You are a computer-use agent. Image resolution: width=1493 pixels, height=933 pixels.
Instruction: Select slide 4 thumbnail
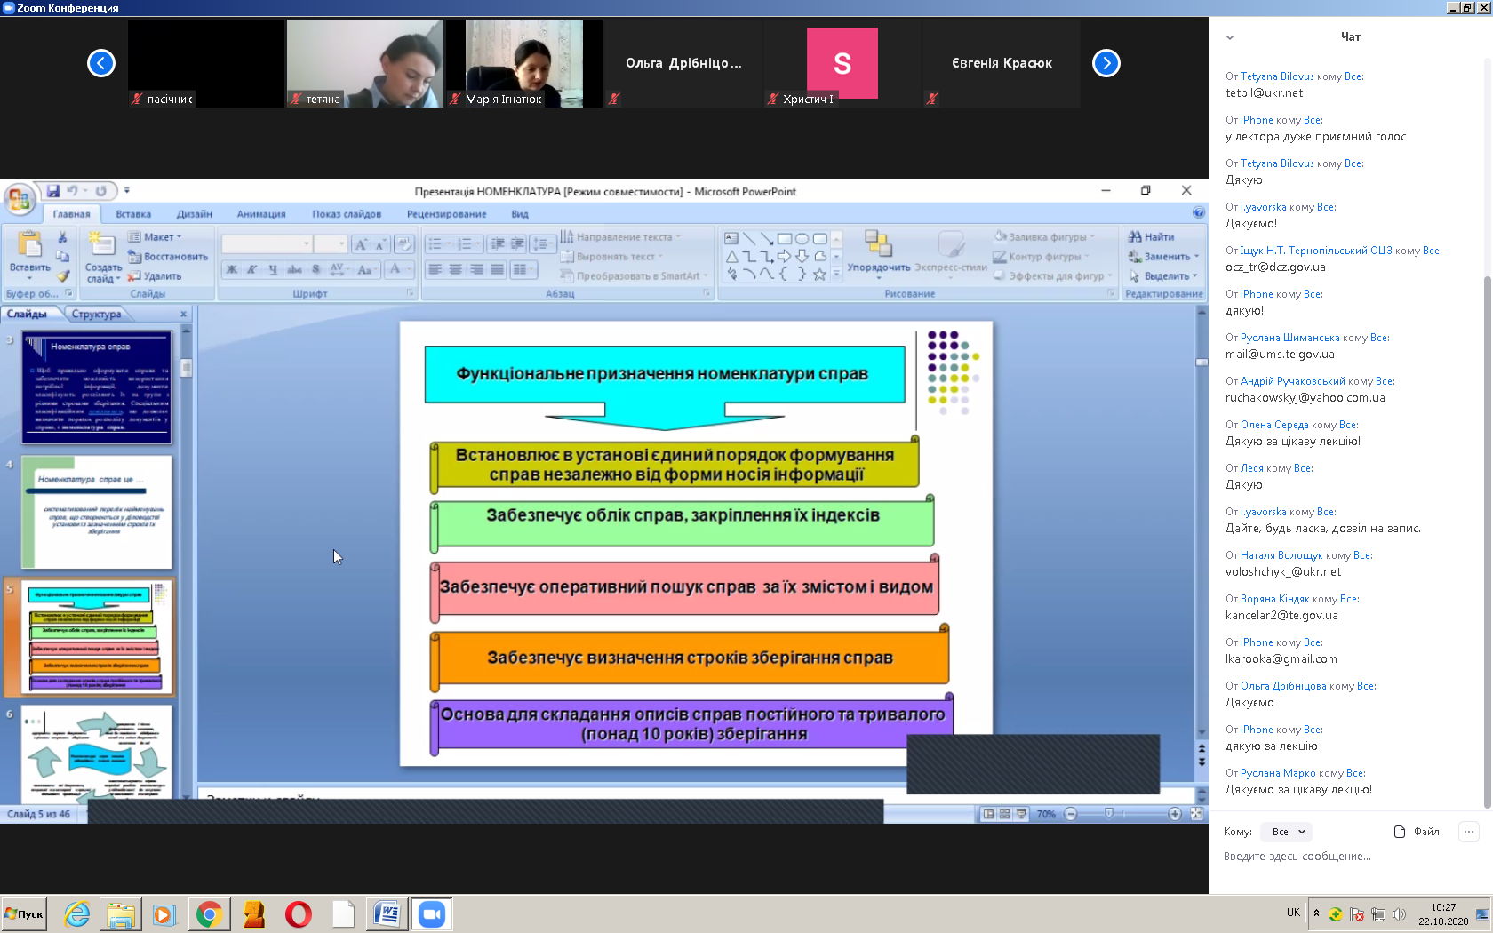(x=97, y=513)
